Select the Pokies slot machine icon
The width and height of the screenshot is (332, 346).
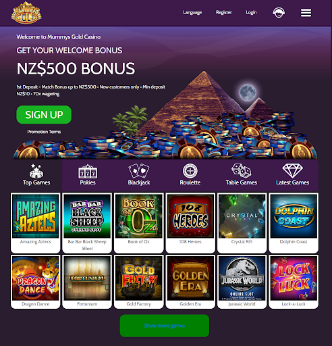point(88,171)
